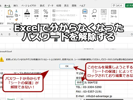
Task: Open the Name Box dropdown arrow
Action: click(10, 29)
